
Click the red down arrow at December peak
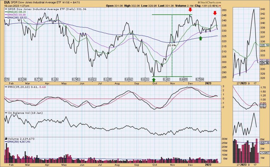coord(190,10)
